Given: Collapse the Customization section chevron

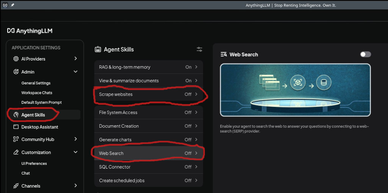Looking at the screenshot, I should coord(75,152).
